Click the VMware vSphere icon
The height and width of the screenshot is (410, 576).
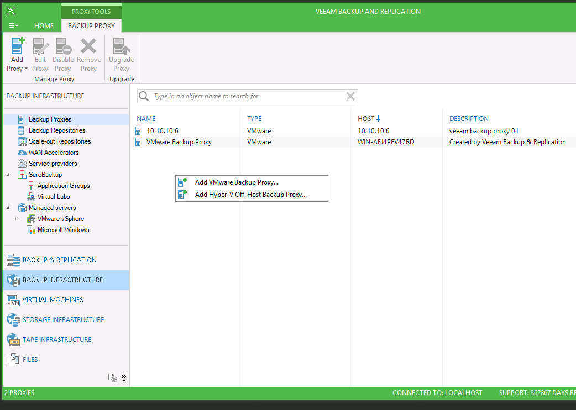31,219
